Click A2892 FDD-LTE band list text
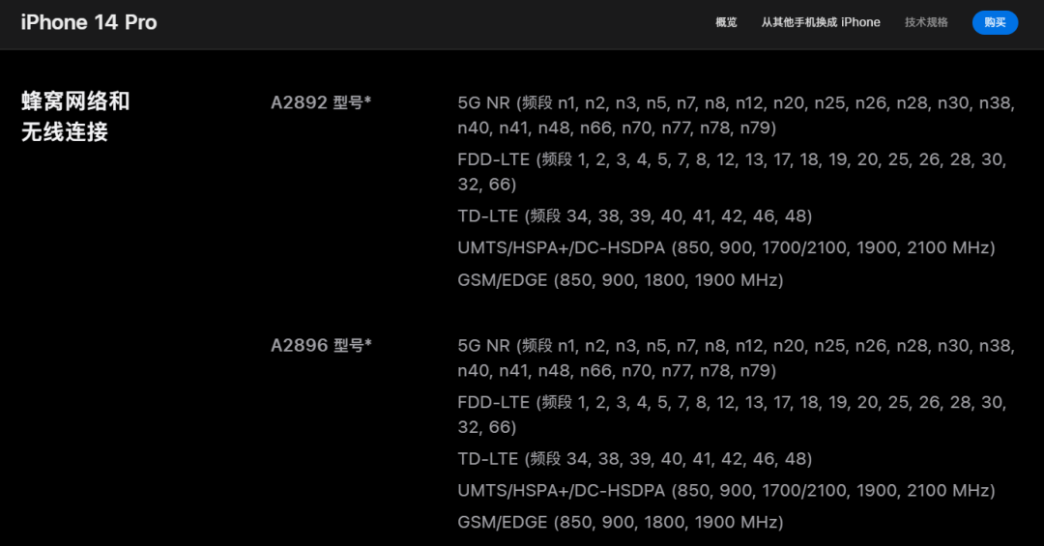1044x546 pixels. pos(732,172)
